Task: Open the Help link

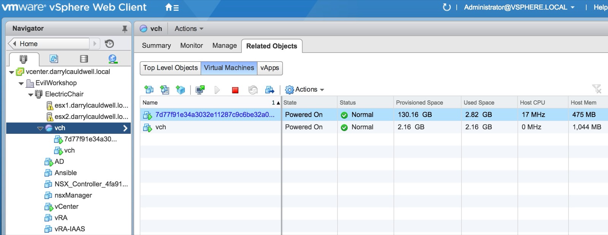Action: pyautogui.click(x=600, y=7)
